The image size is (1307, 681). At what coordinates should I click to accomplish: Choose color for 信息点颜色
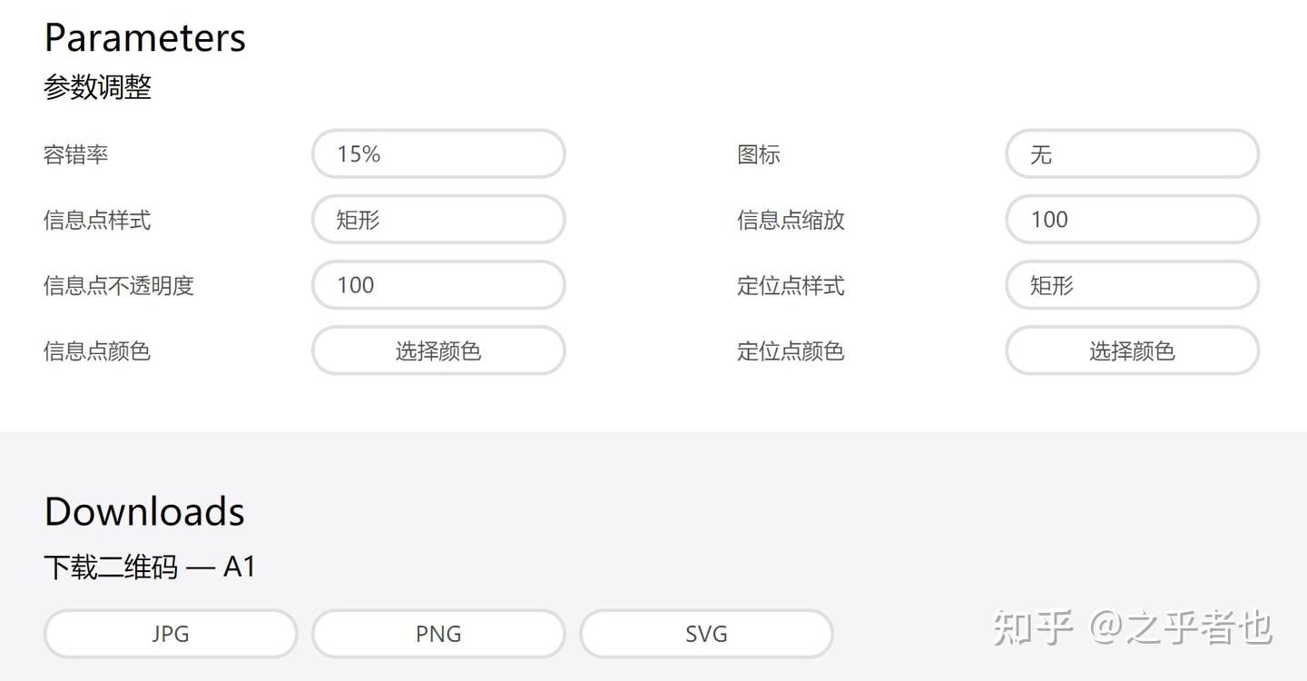point(437,350)
